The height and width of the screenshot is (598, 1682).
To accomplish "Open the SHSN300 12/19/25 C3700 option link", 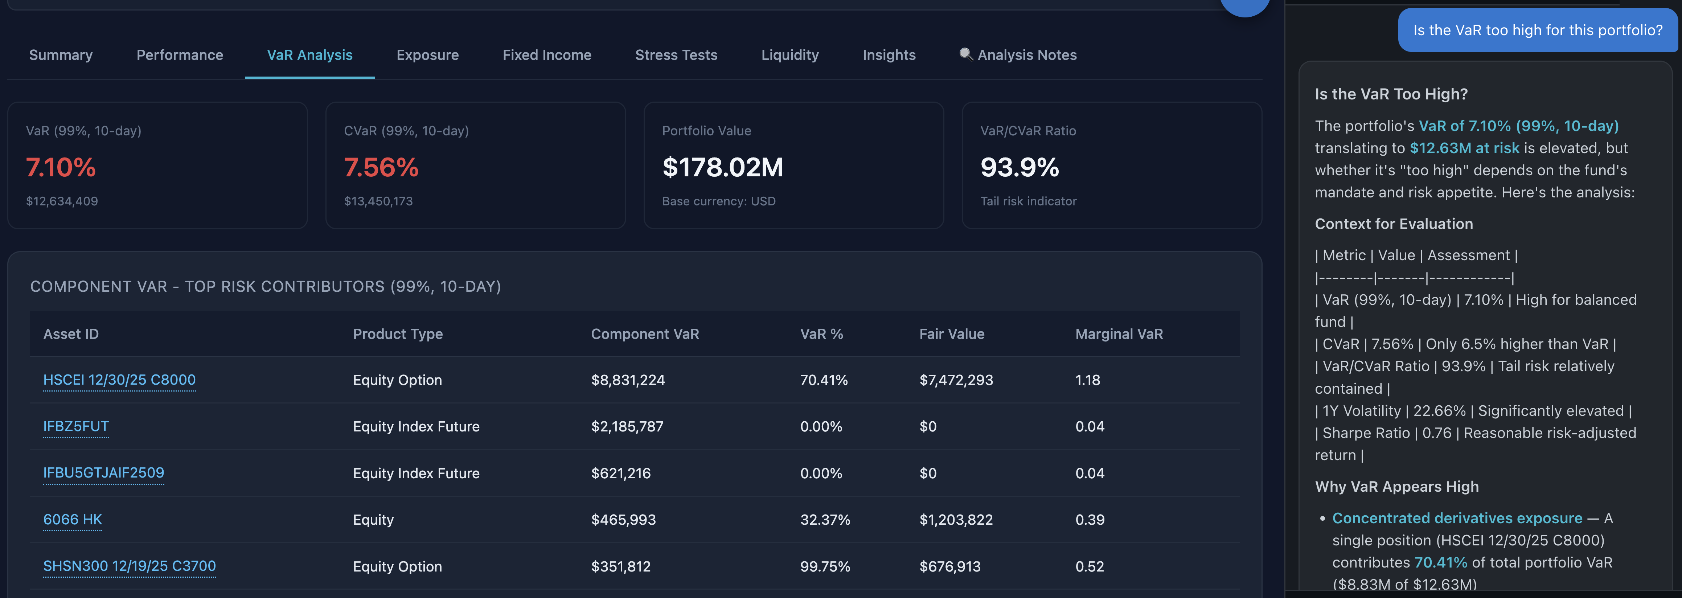I will pos(129,565).
